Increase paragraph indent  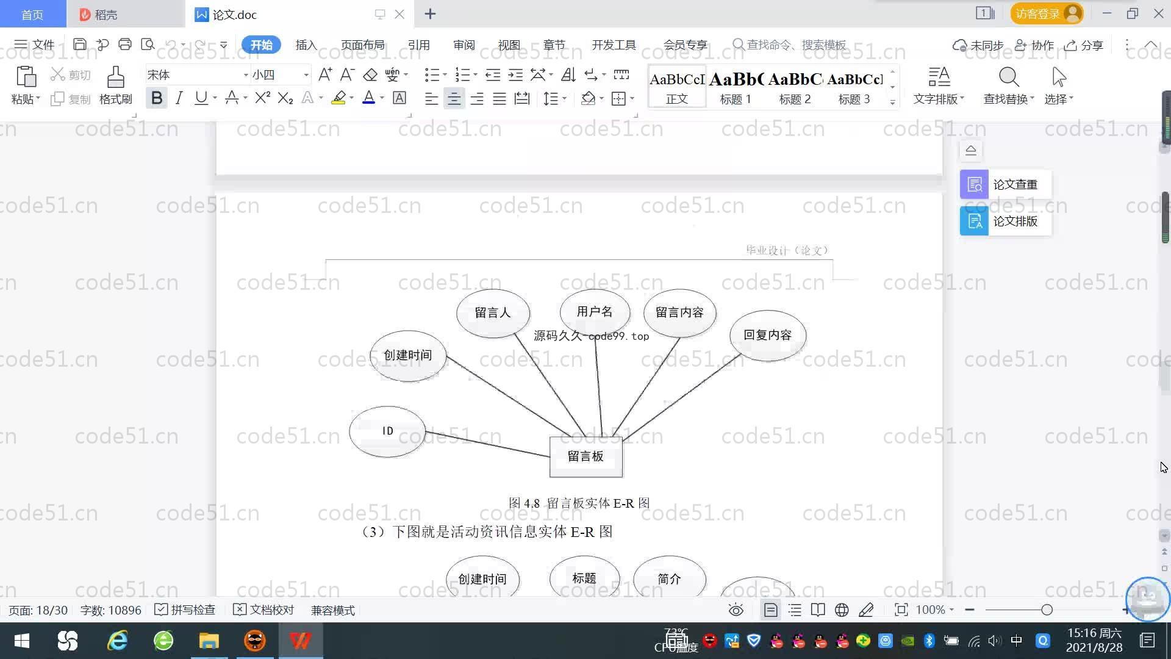[516, 74]
